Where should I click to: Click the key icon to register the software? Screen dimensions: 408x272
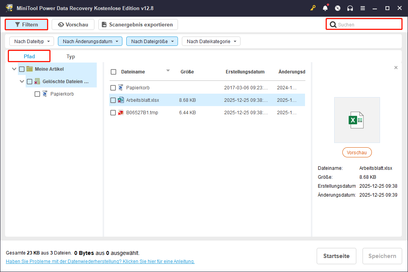pyautogui.click(x=313, y=8)
